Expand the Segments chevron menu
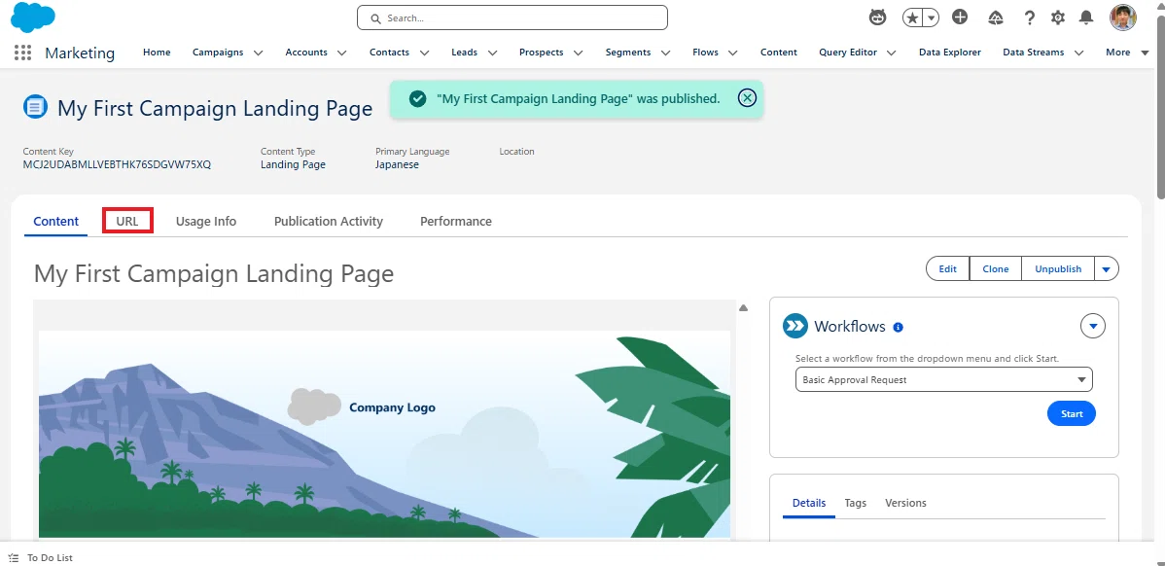This screenshot has width=1165, height=566. 666,53
